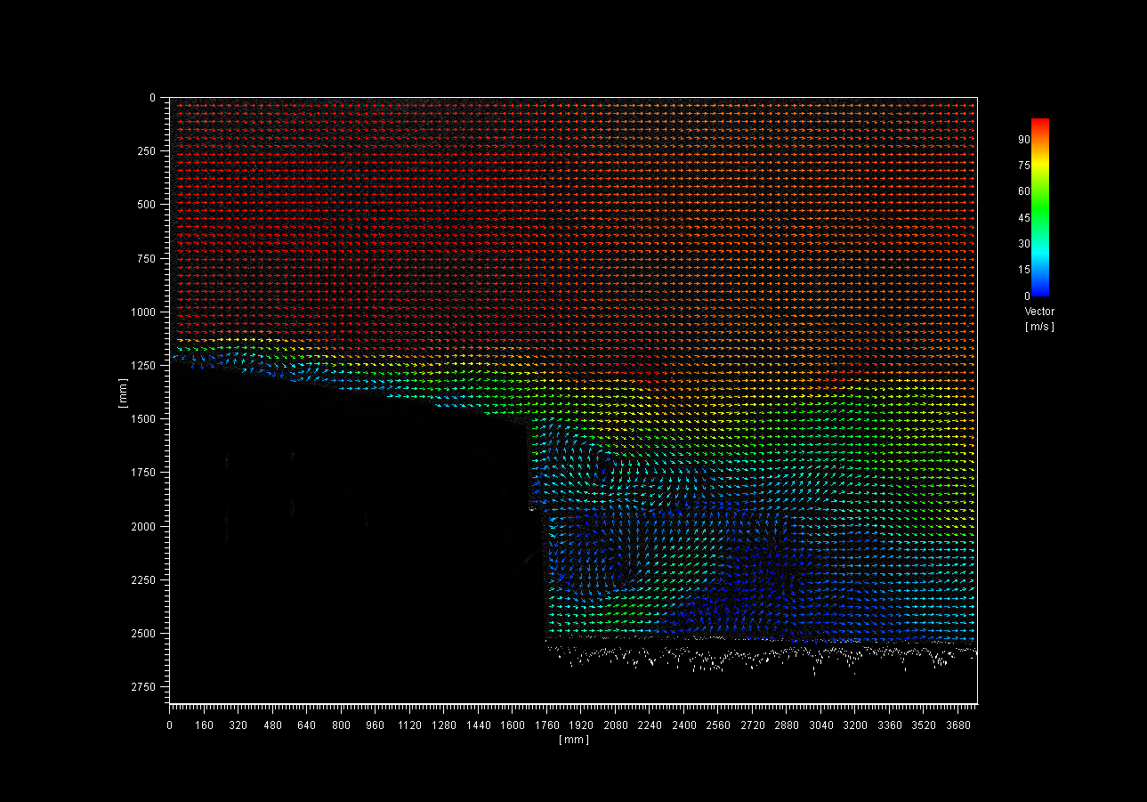1147x802 pixels.
Task: Click the 3040 tick label on the horizontal axis
Action: (820, 725)
